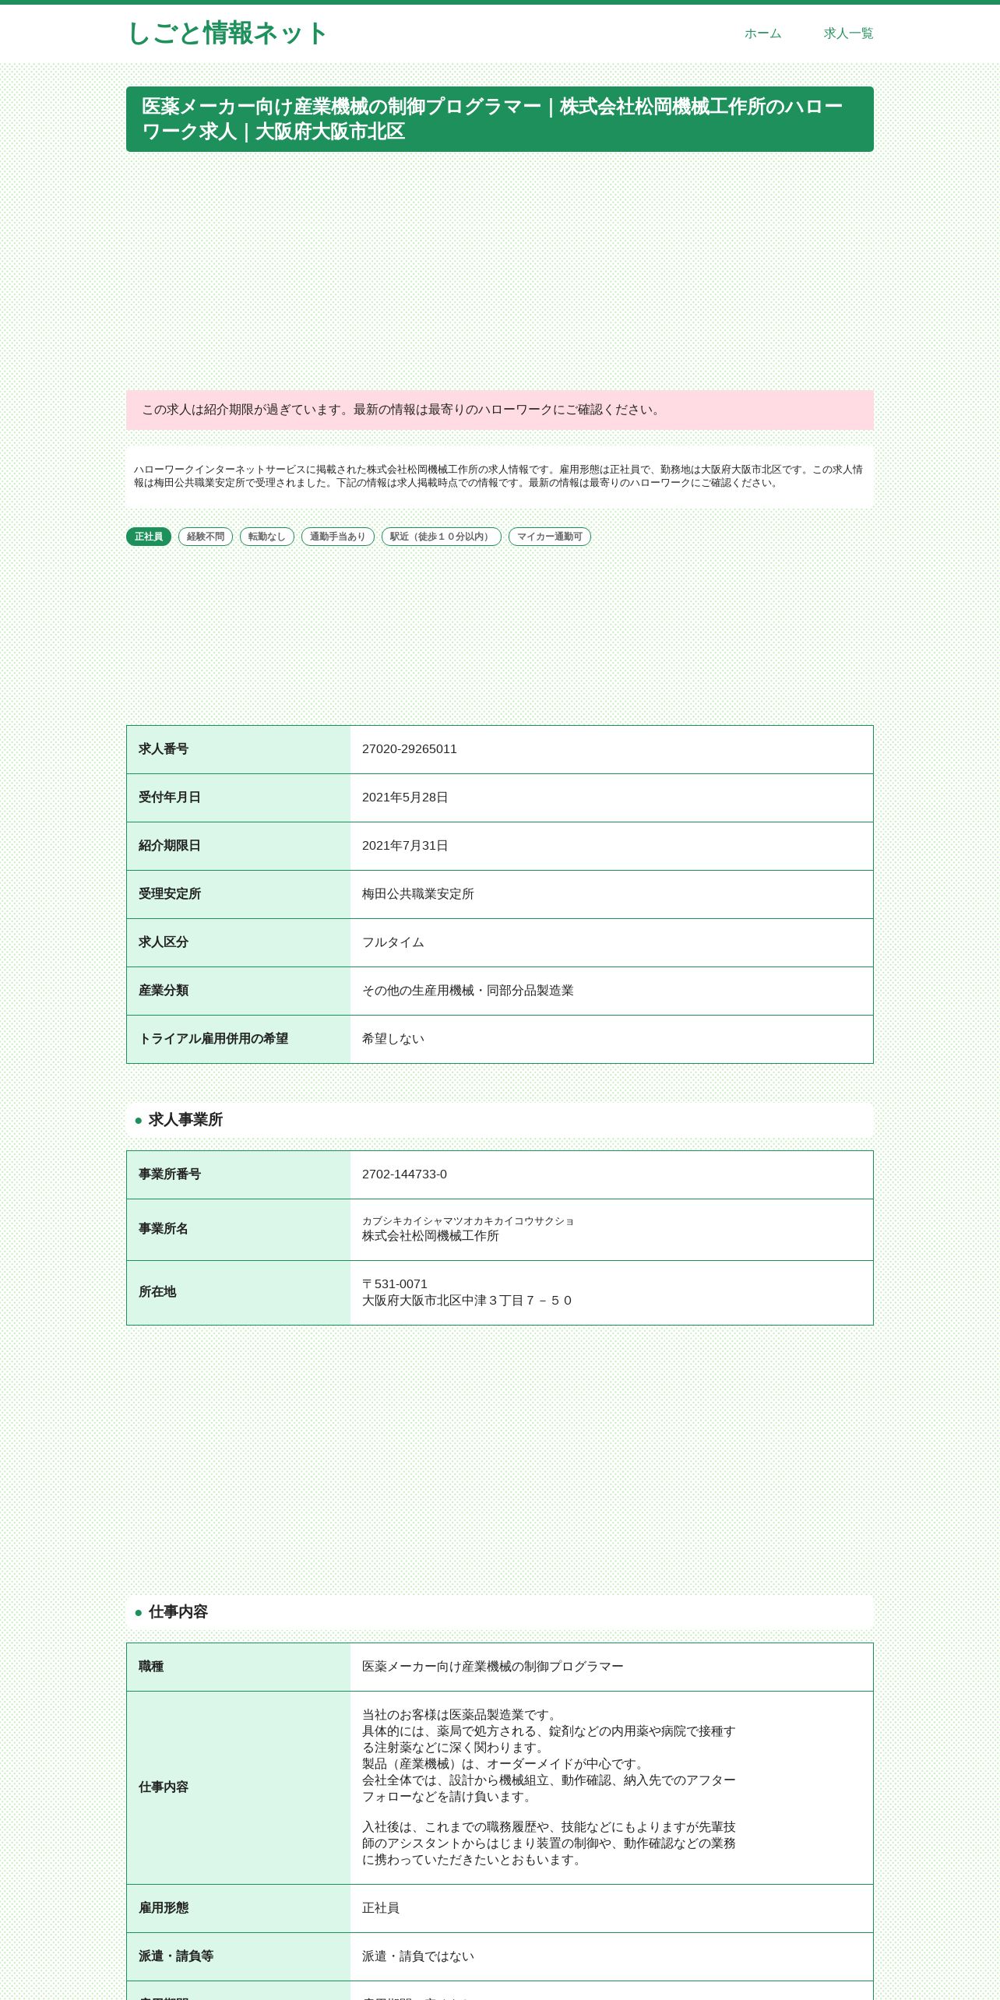Screen dimensions: 1000x2000
Task: Click the 職種 row label
Action: tap(151, 1667)
